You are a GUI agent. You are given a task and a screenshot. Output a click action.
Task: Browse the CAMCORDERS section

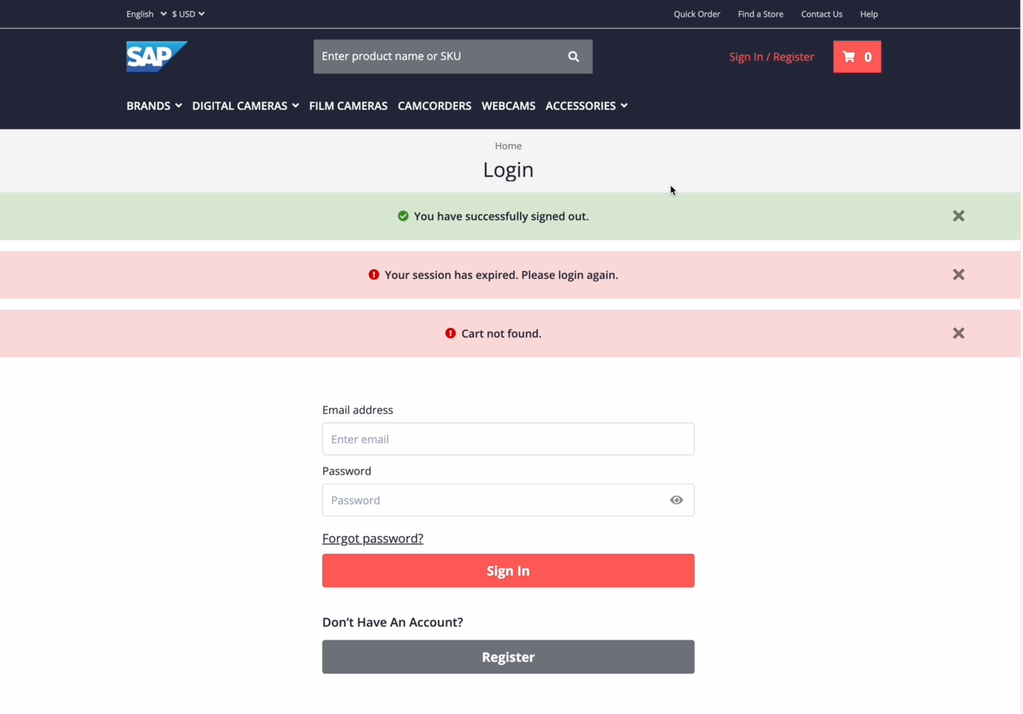[x=434, y=106]
